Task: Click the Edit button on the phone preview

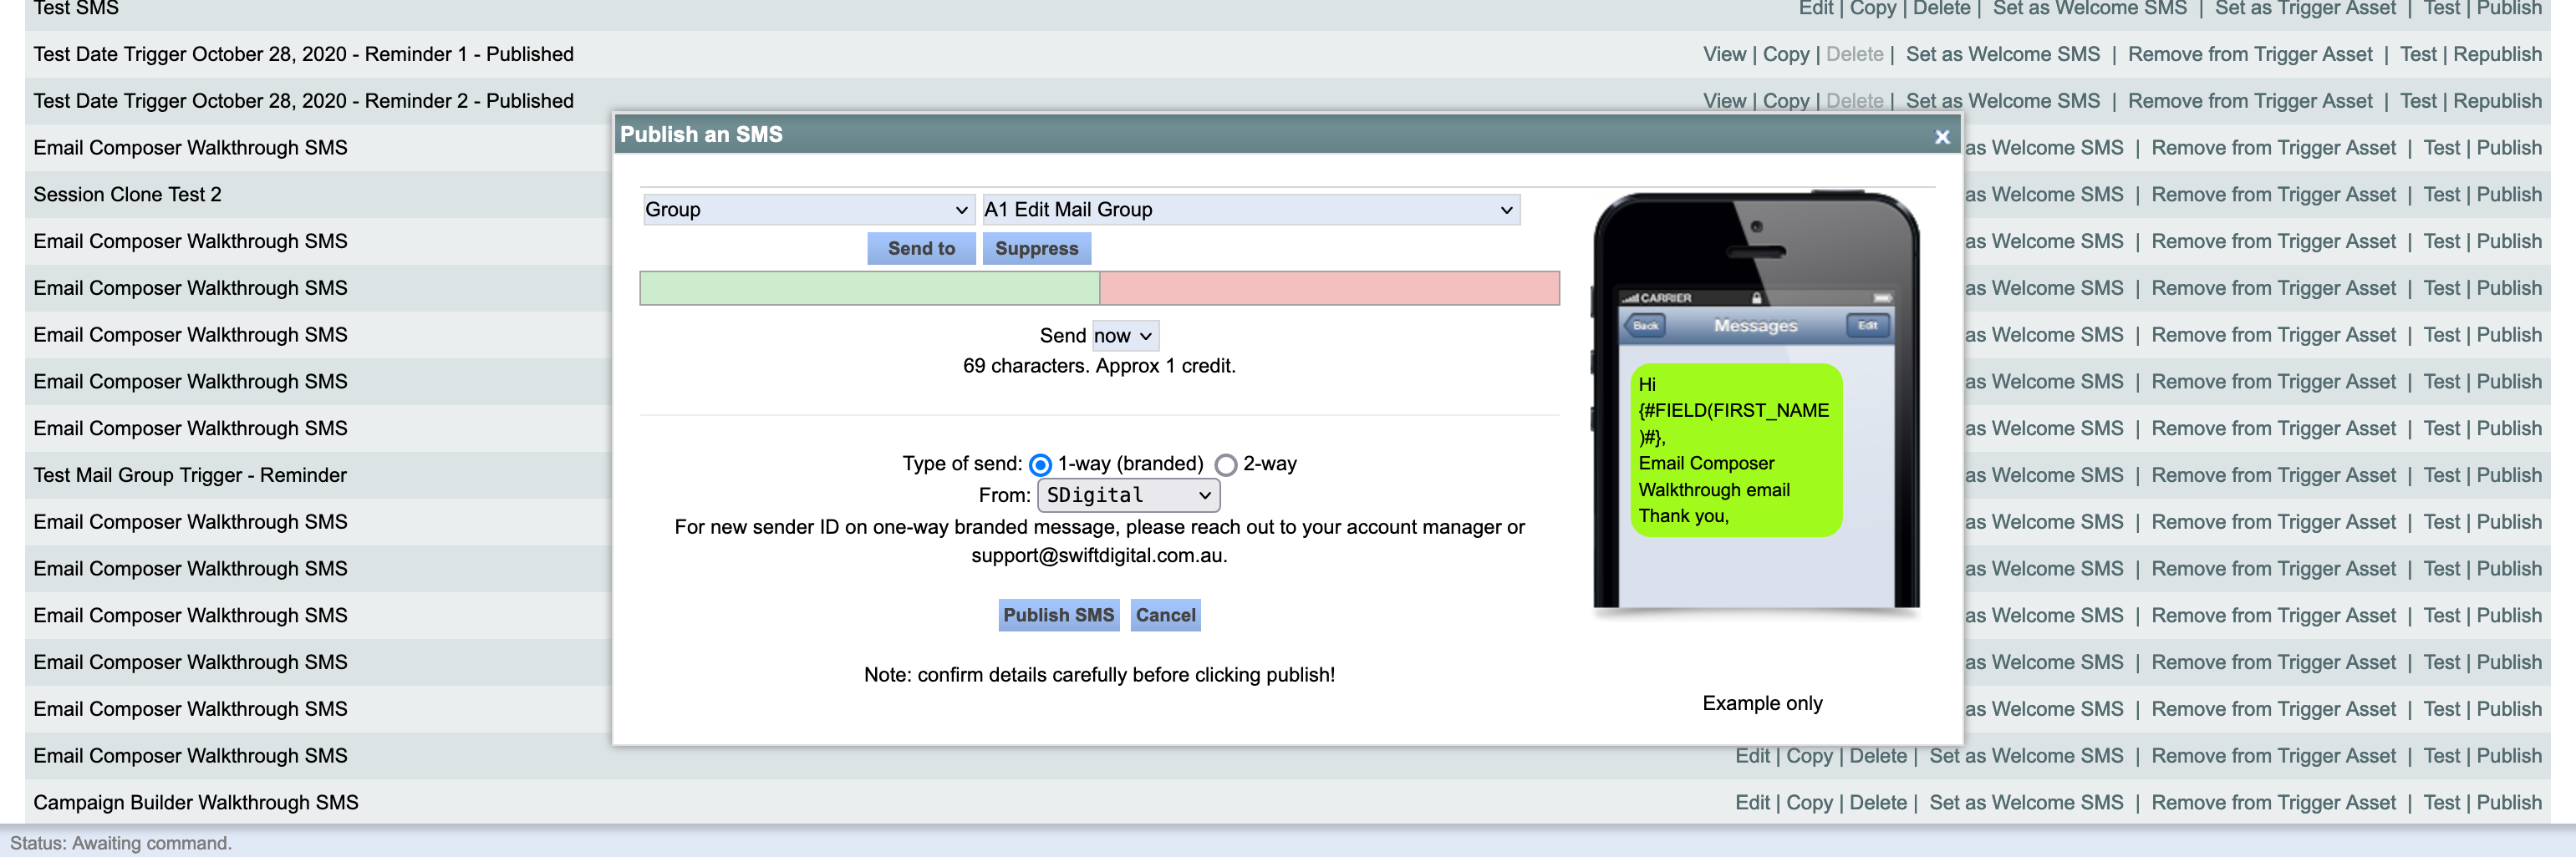Action: coord(1866,326)
